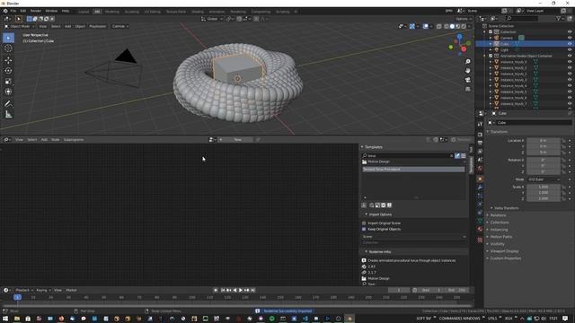Jump to the first frame

click(x=223, y=290)
